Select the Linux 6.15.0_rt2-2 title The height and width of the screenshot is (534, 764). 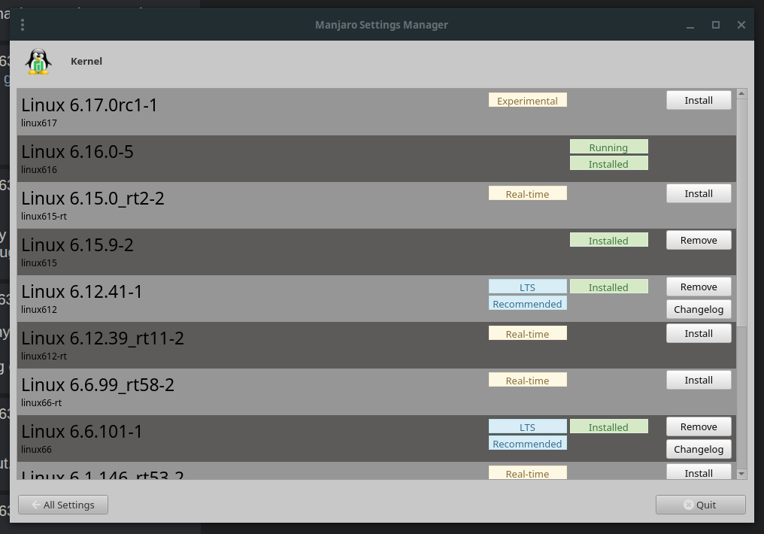pos(92,199)
